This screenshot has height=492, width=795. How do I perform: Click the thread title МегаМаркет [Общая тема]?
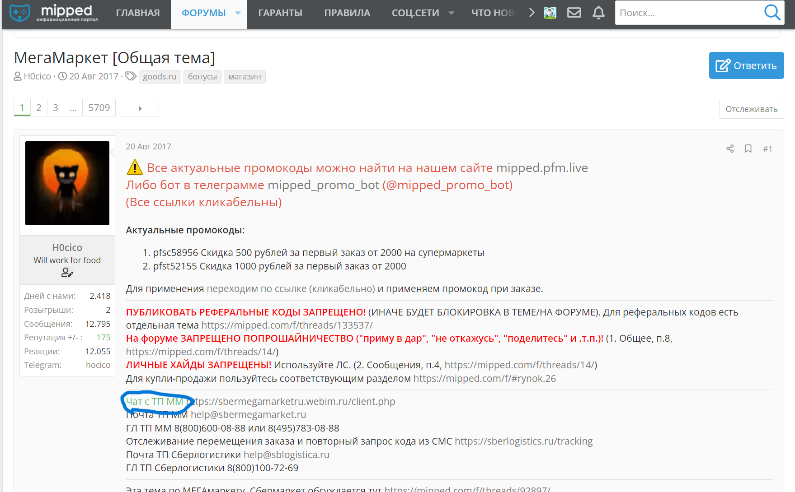click(x=114, y=58)
